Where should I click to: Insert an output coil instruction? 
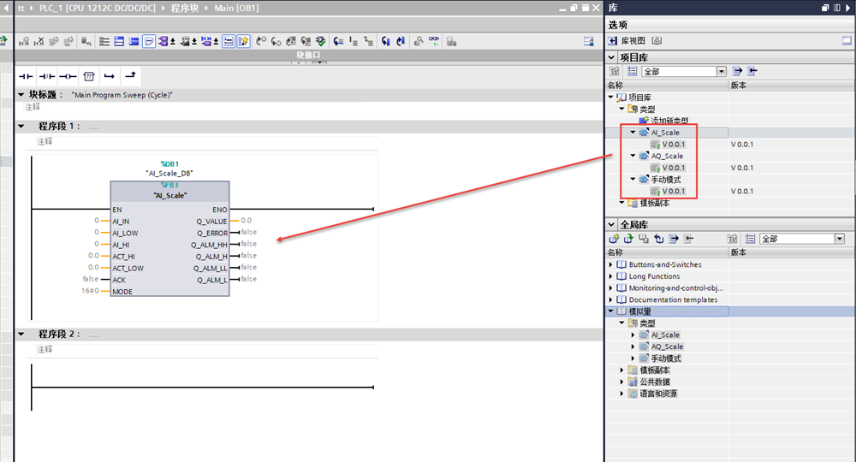point(68,76)
